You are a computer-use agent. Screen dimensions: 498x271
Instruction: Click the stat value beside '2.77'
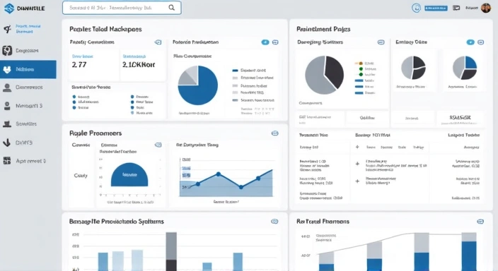coord(139,65)
